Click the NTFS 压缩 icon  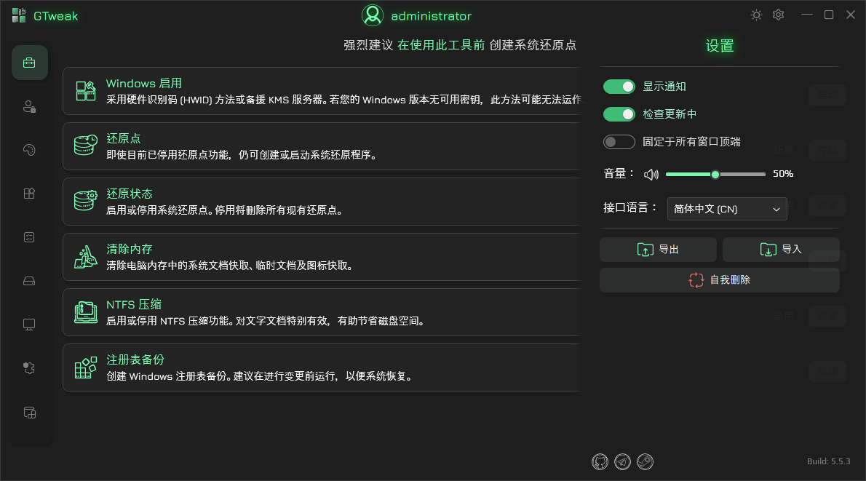(86, 312)
